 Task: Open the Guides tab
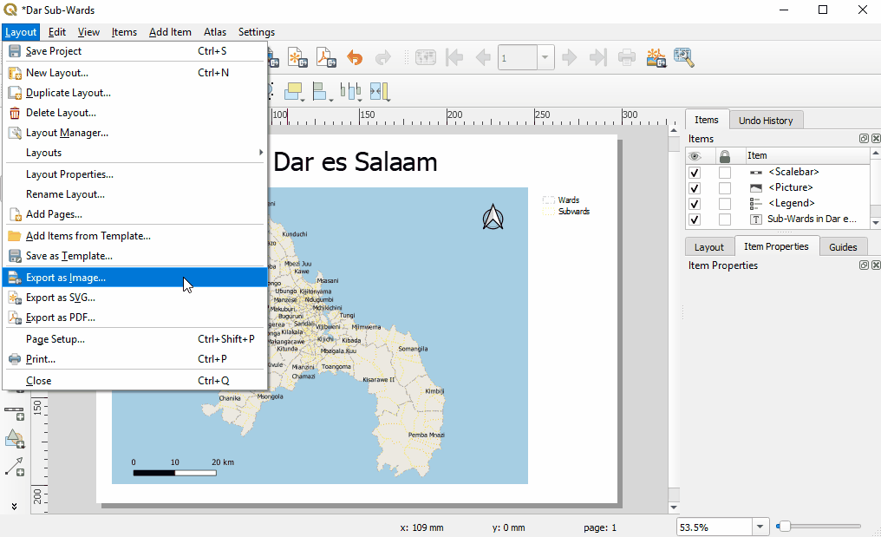[842, 247]
